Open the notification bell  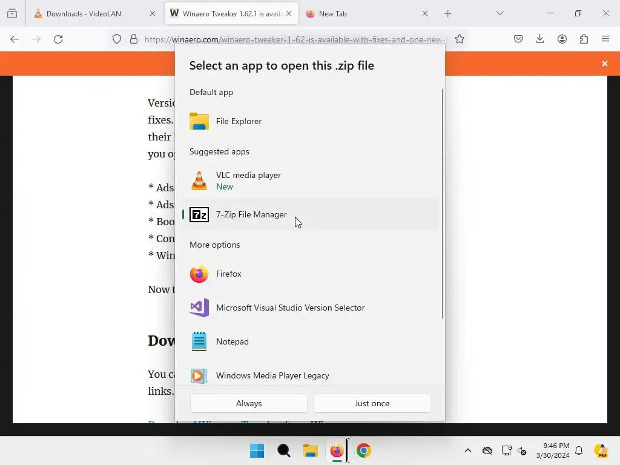click(579, 450)
